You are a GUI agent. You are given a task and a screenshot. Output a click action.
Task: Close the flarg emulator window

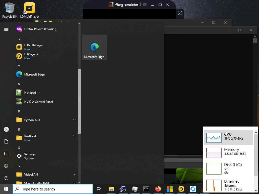click(x=168, y=5)
